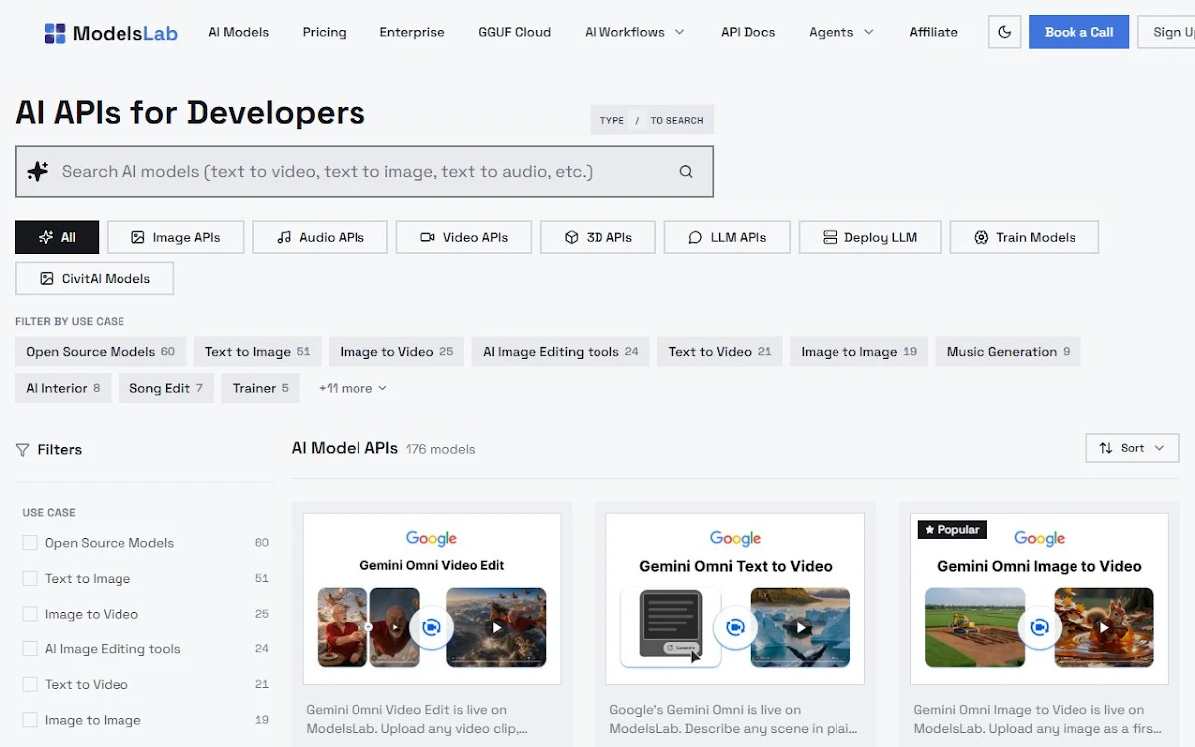Viewport: 1195px width, 747px height.
Task: Click play icon on Gemini Omni Image to Video thumbnail
Action: [1103, 627]
